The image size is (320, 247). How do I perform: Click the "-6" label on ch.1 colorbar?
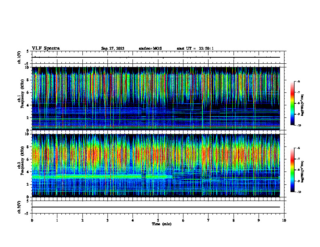point(298,82)
